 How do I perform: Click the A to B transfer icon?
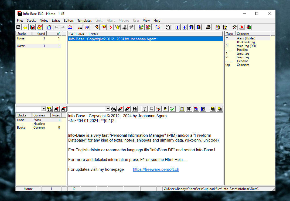(158, 27)
